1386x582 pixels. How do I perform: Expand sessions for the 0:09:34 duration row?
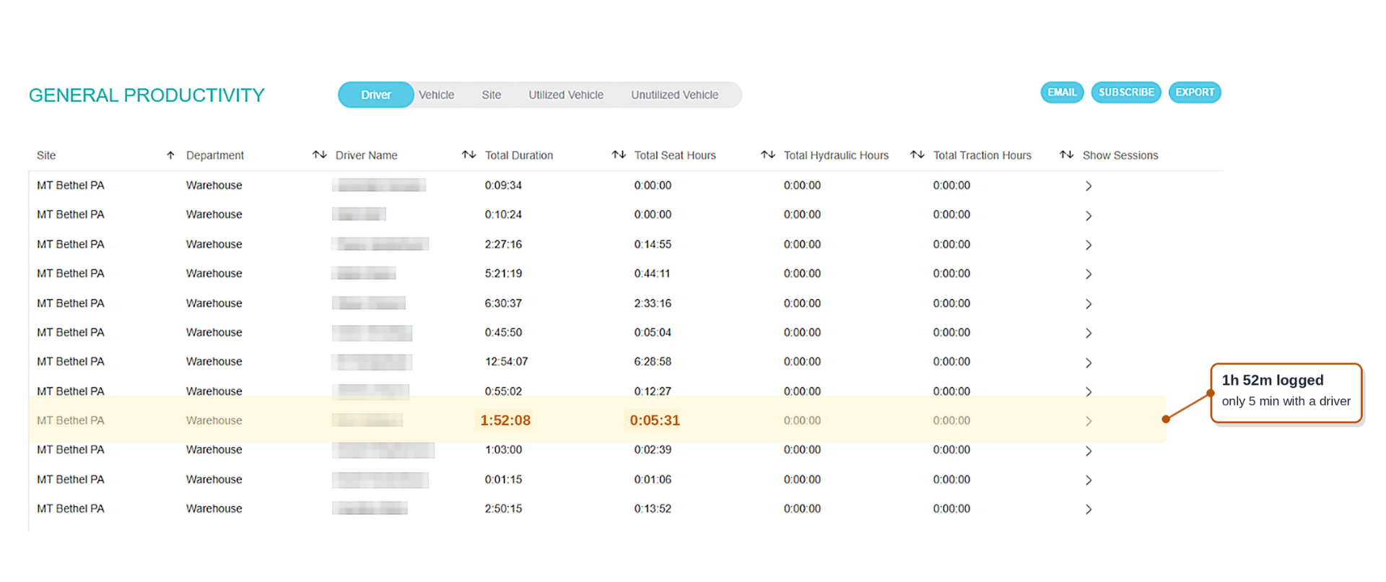1089,186
